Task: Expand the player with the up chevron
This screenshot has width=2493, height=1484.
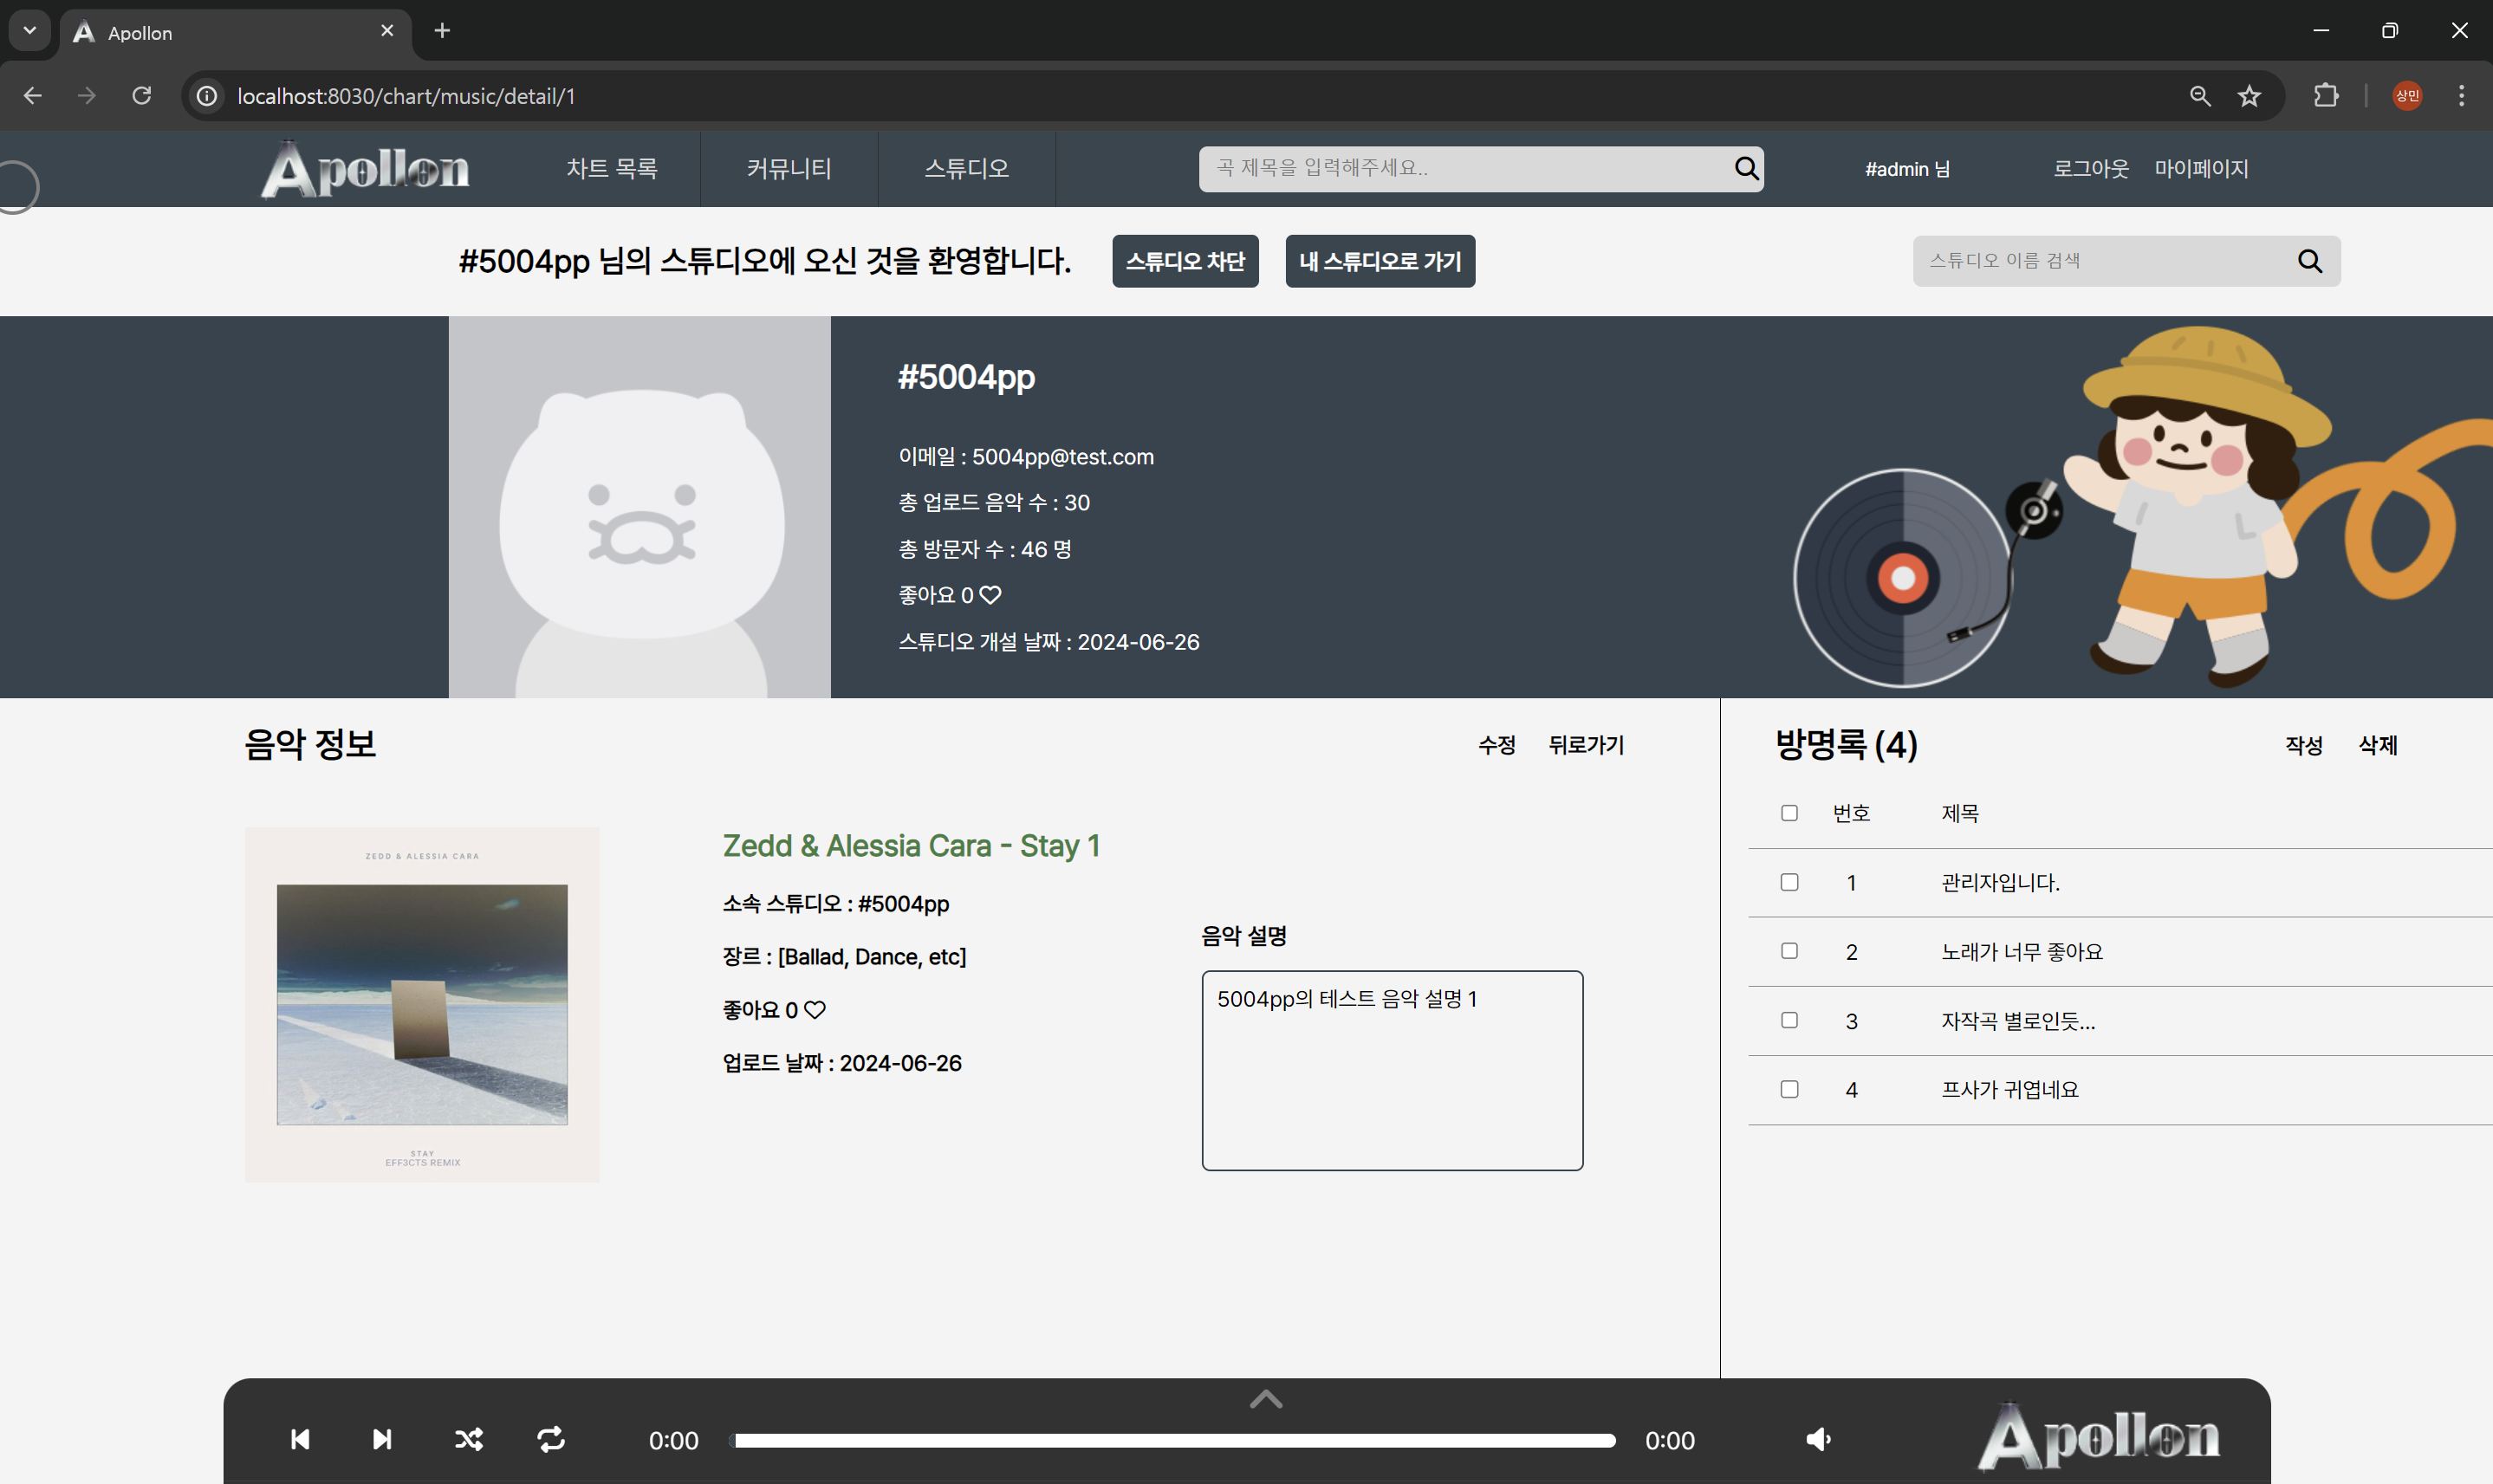Action: click(x=1266, y=1399)
